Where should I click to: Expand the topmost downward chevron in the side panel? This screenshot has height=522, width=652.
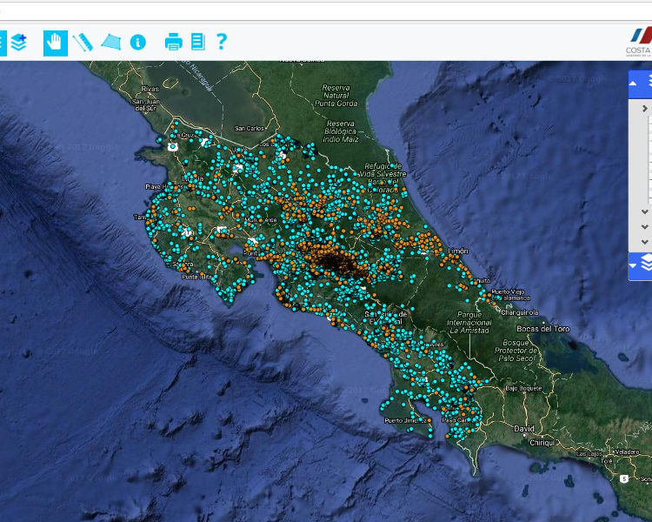coord(644,211)
